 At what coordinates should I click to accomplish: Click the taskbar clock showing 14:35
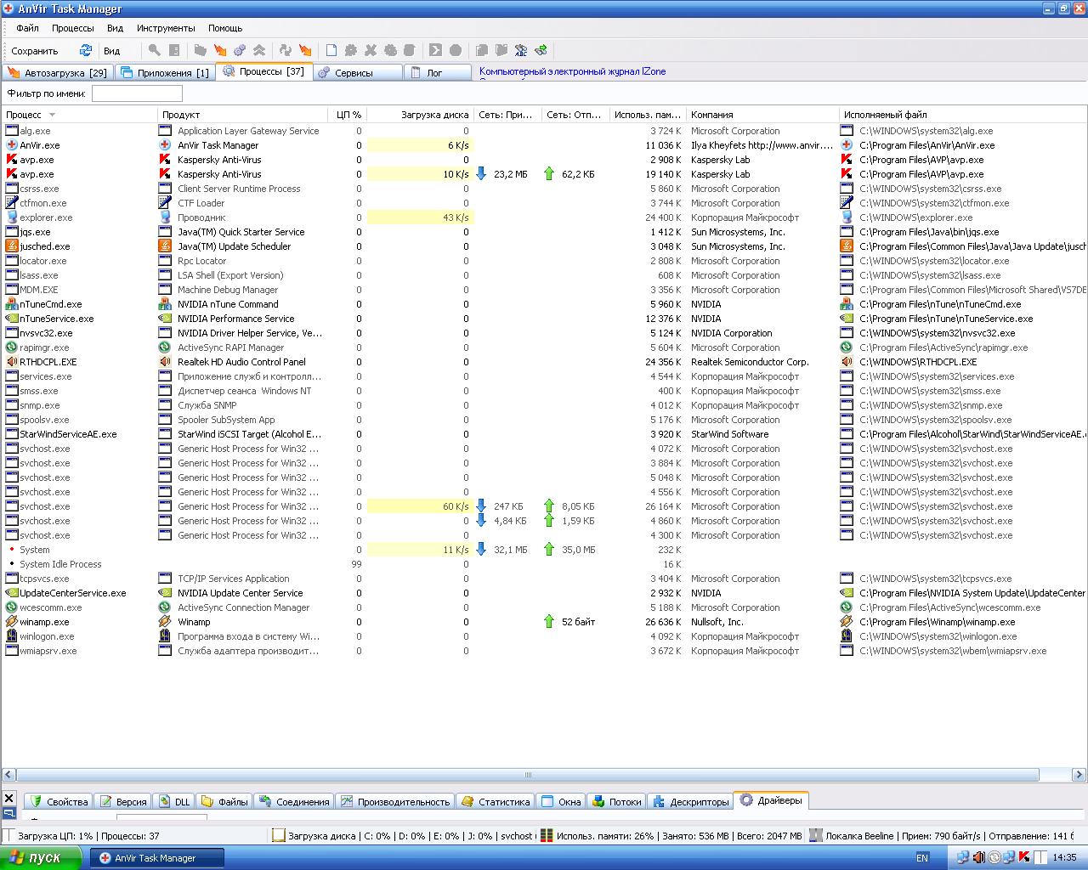tap(1064, 858)
